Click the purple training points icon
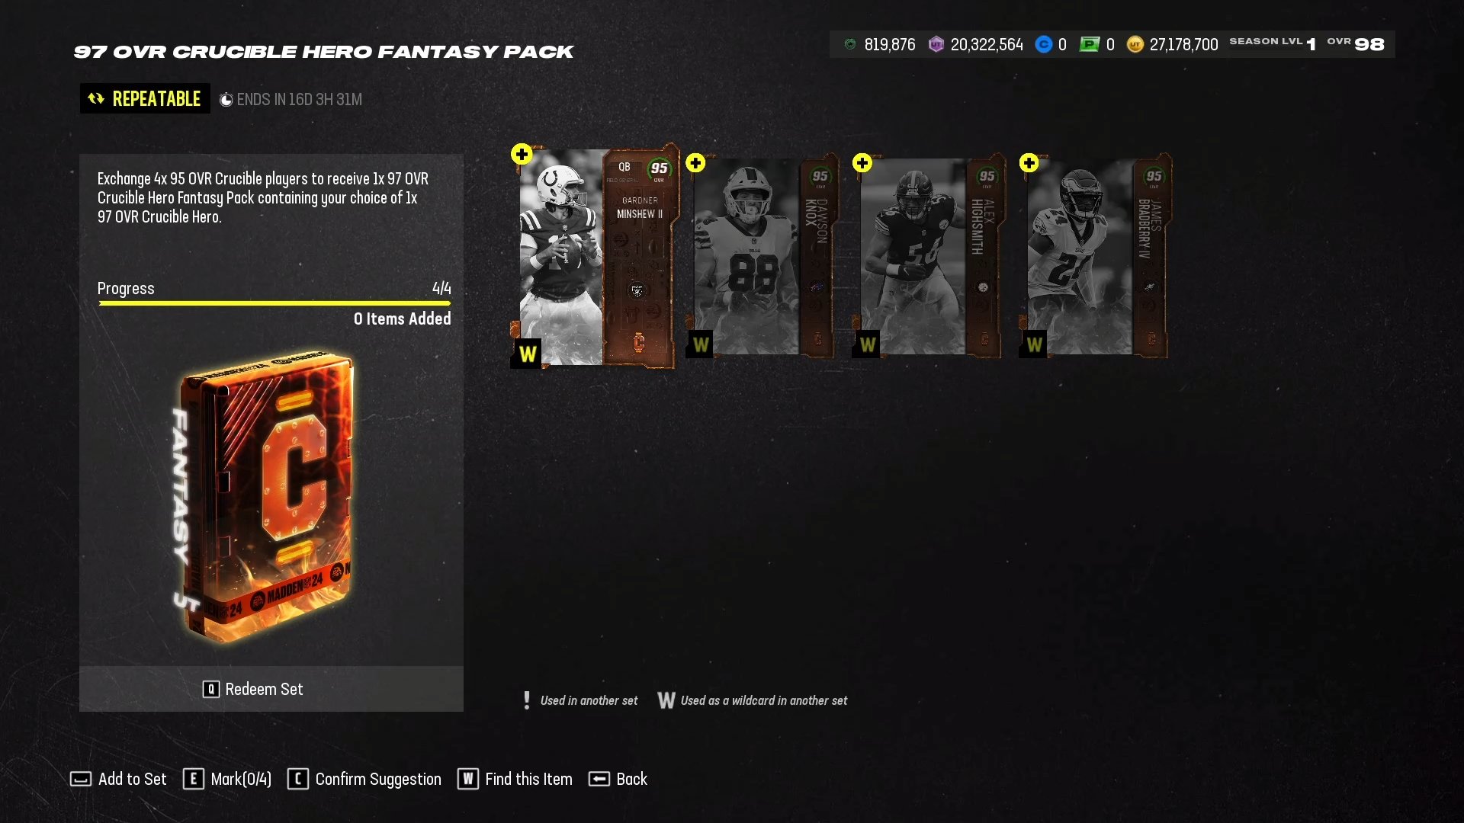Viewport: 1464px width, 823px height. pos(936,45)
